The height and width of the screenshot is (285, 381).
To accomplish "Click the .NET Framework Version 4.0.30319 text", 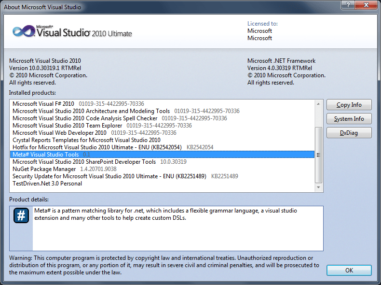I will 280,68.
